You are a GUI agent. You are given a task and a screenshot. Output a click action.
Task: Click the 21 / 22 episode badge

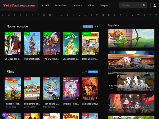86,34
